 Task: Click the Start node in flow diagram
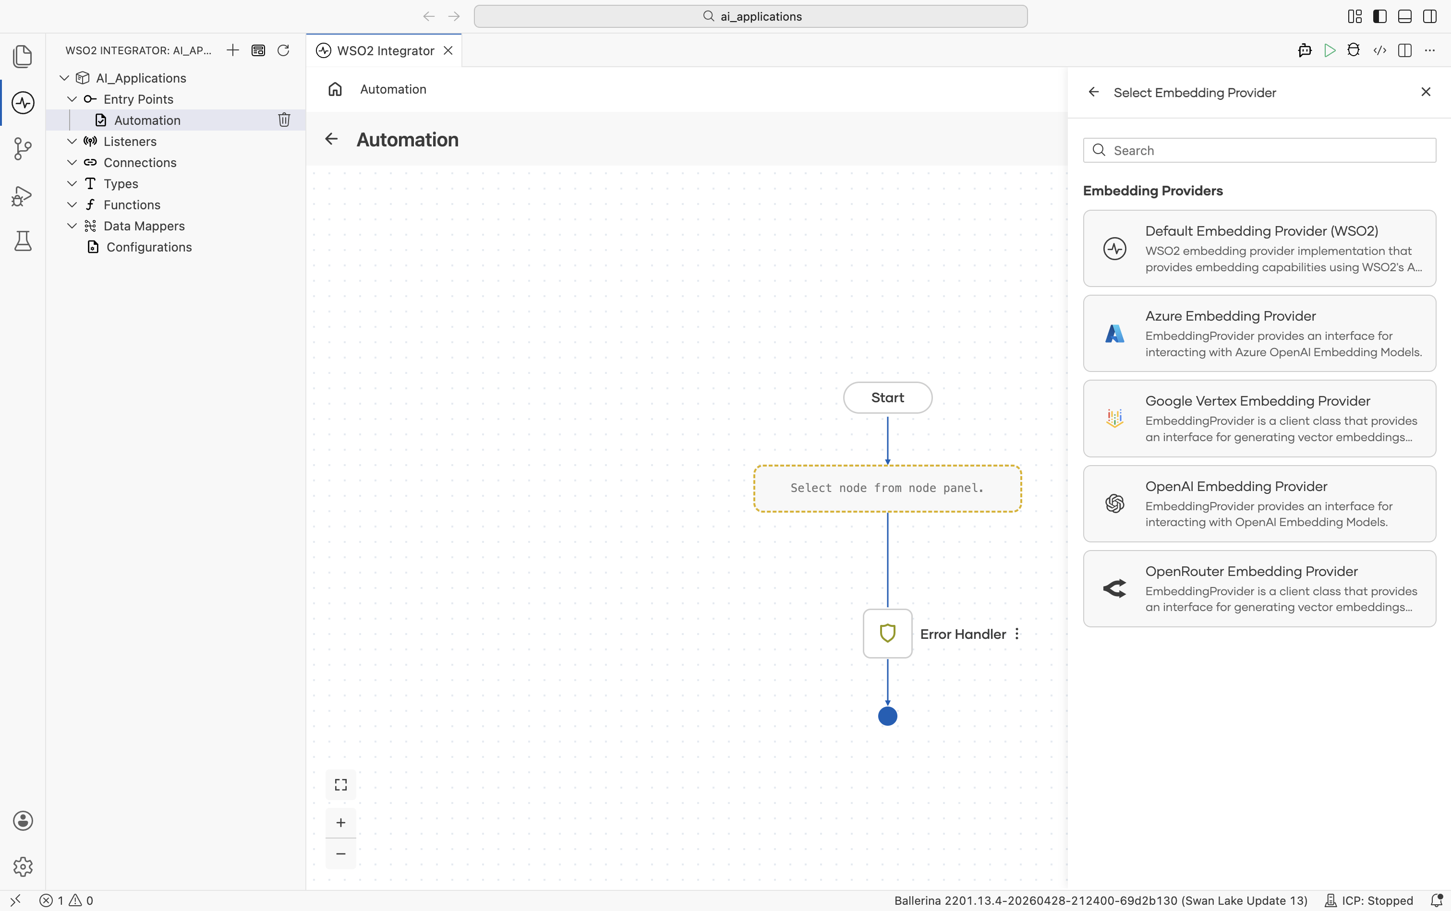[888, 397]
